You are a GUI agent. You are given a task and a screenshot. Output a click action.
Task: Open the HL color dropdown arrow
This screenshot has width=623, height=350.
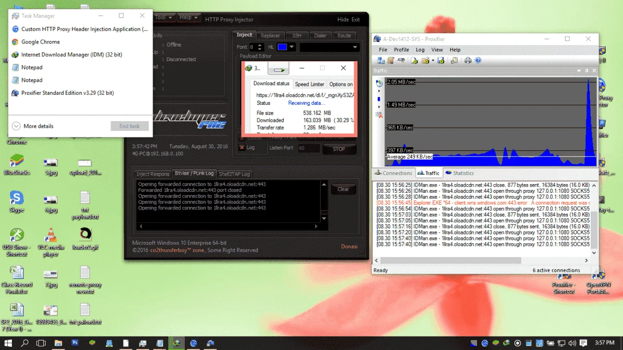[292, 47]
